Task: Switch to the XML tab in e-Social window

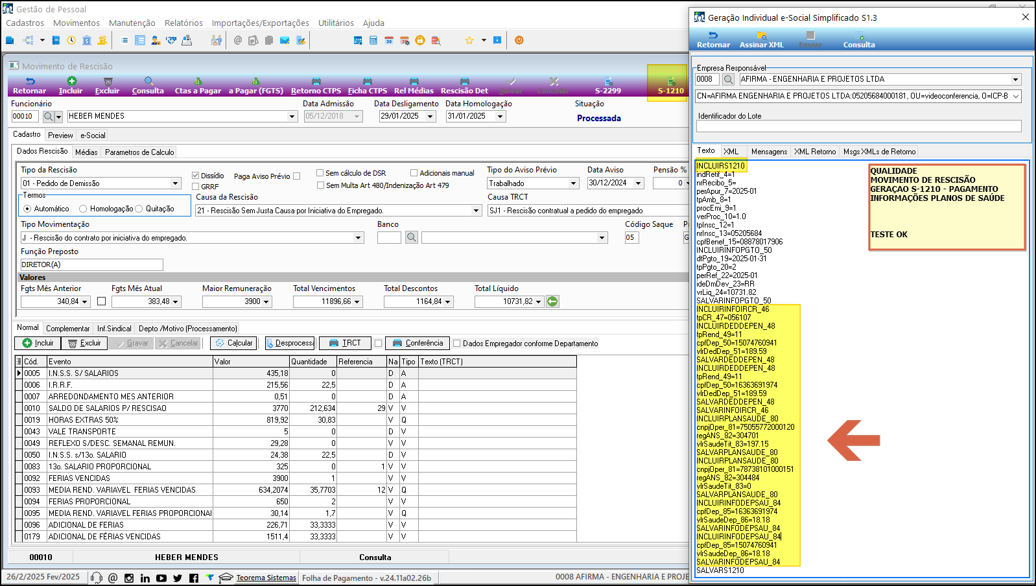Action: click(731, 152)
